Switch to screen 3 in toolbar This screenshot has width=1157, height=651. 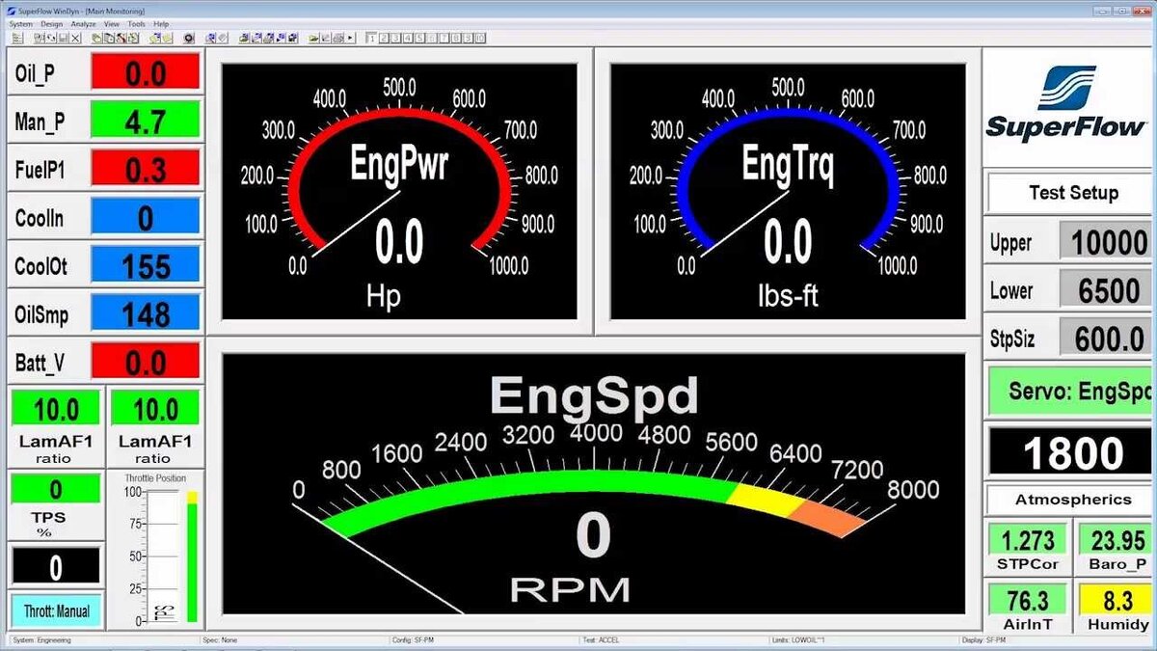pyautogui.click(x=396, y=38)
